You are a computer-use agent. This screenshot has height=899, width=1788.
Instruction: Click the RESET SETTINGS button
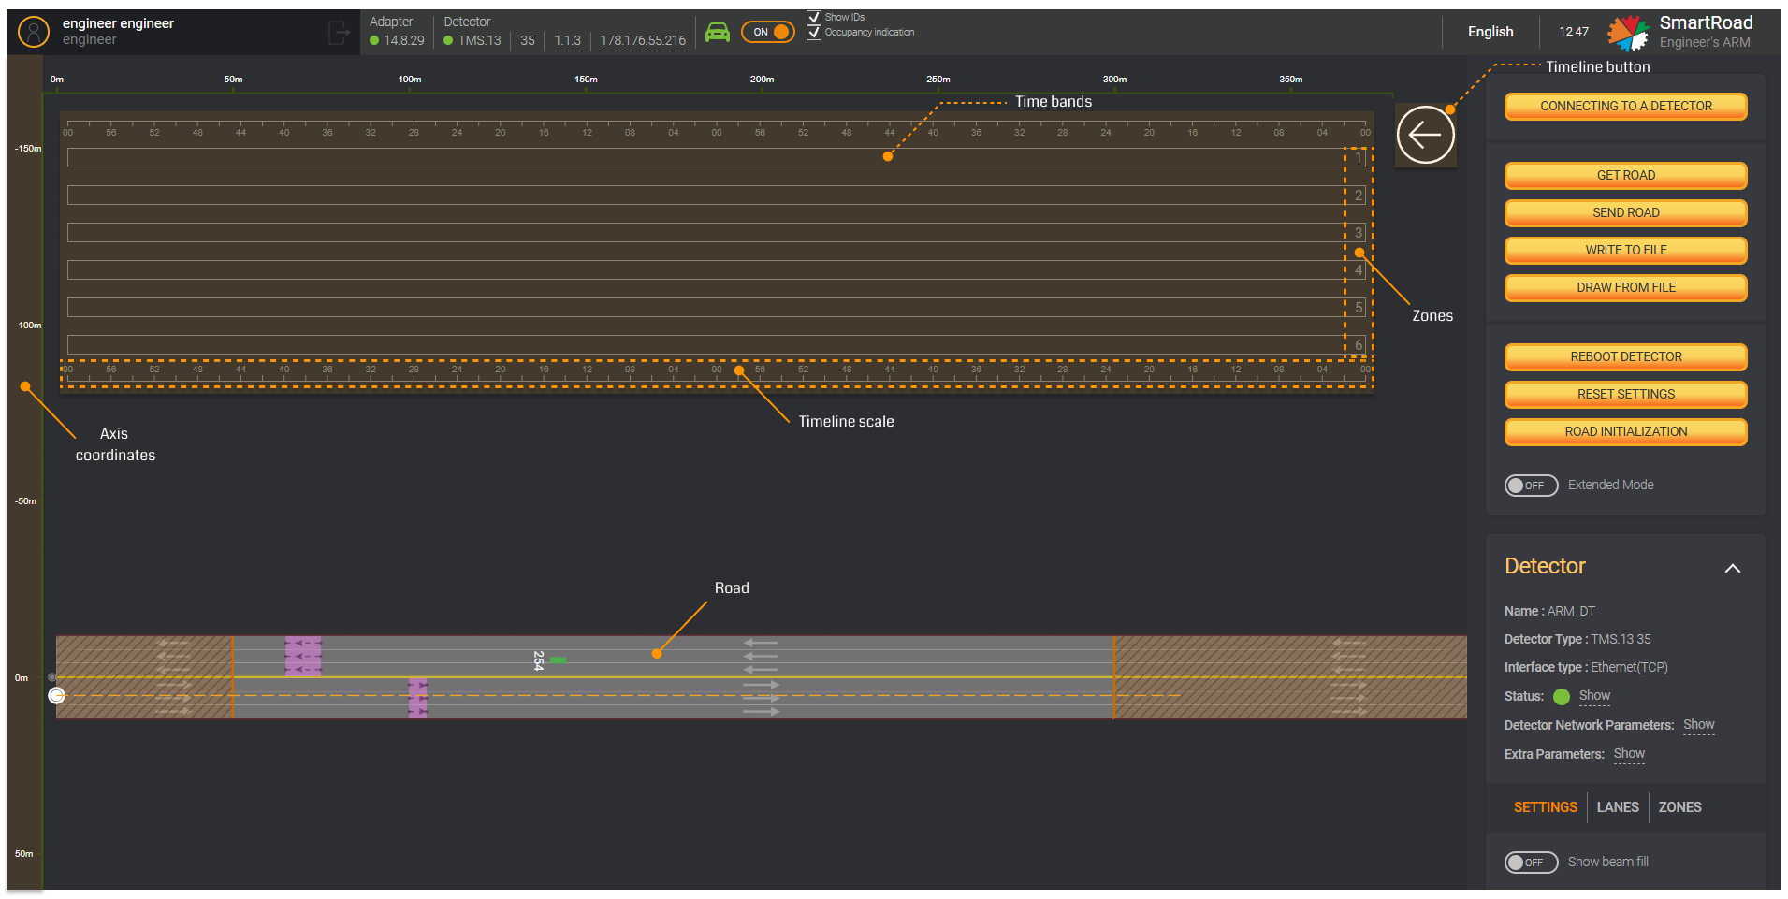[1625, 395]
